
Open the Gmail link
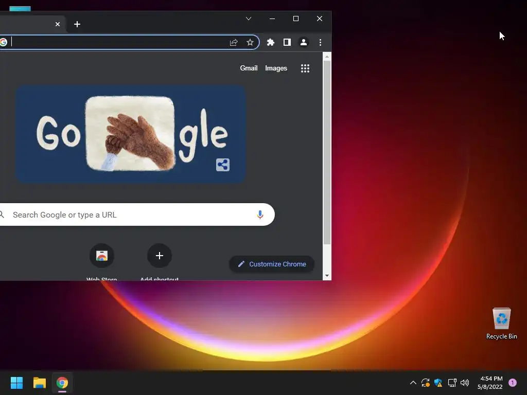click(x=249, y=68)
